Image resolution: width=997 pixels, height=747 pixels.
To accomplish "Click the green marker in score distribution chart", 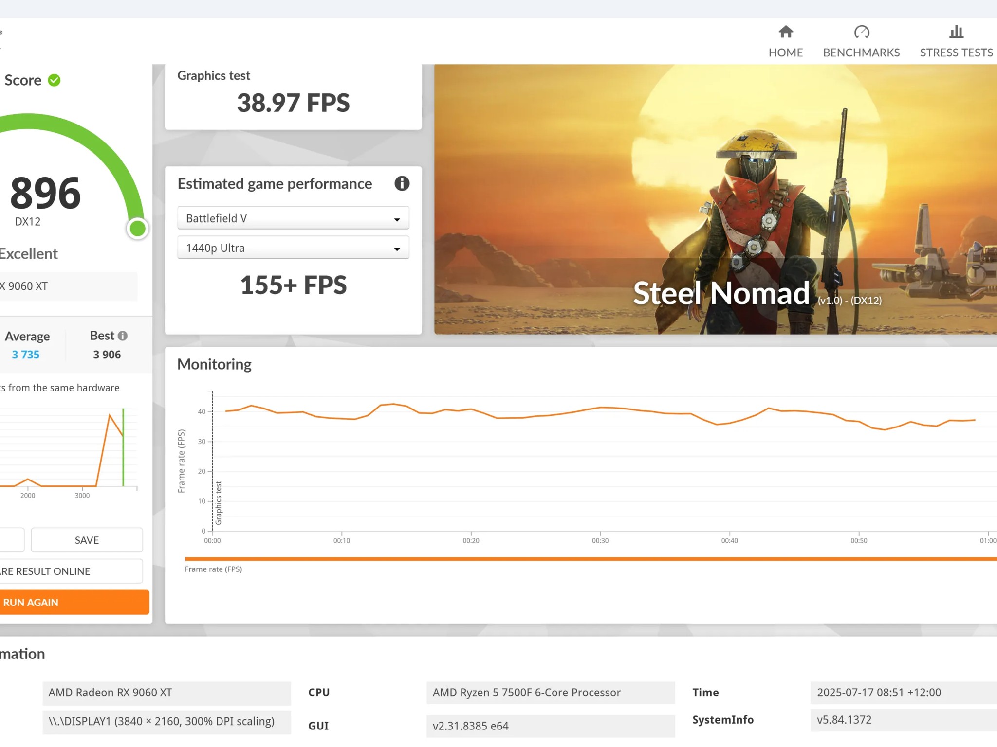I will (x=123, y=446).
